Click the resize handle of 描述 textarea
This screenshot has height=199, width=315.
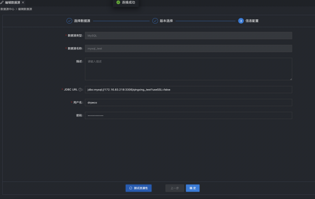tap(291, 79)
